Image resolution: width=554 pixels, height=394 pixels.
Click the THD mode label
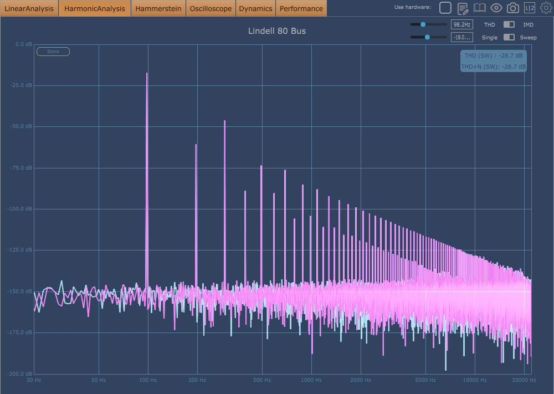click(x=489, y=24)
